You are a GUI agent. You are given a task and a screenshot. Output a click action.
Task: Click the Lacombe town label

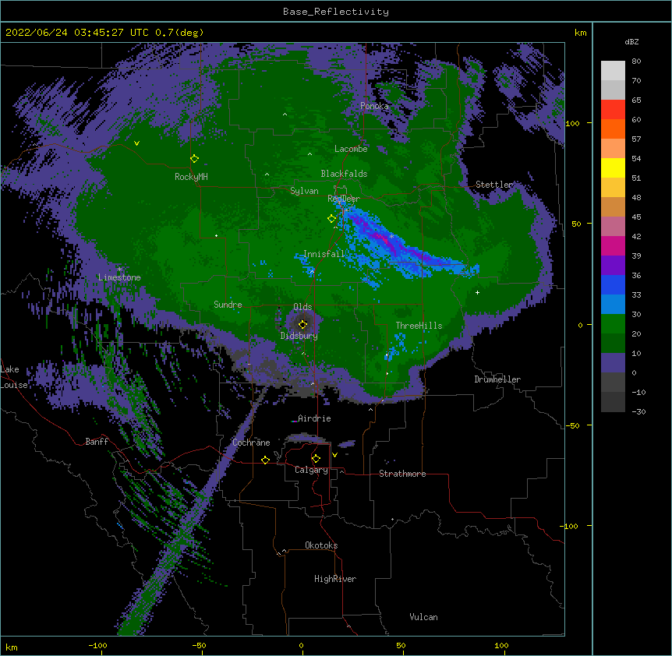(351, 149)
